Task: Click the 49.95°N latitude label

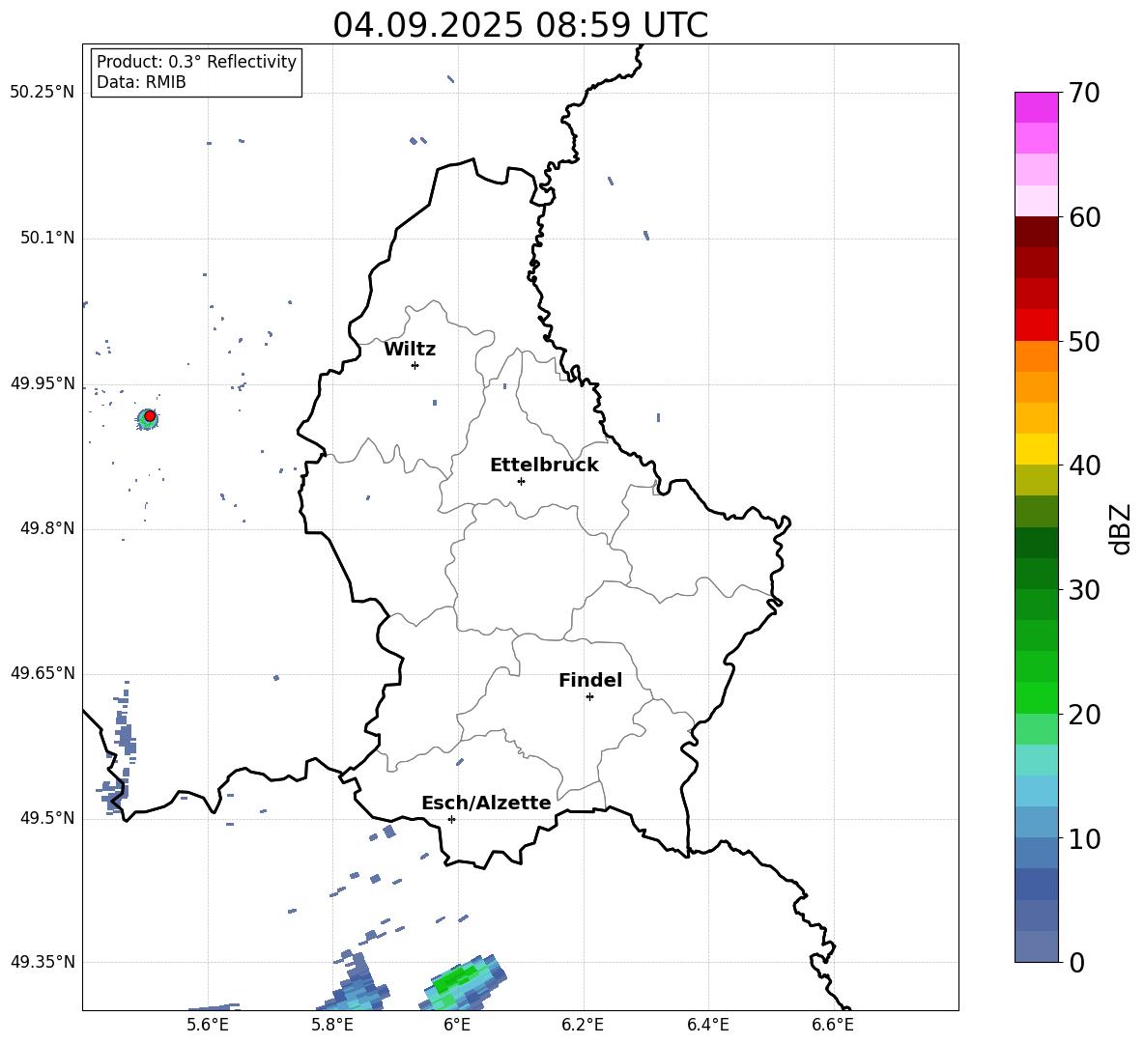Action: (x=42, y=383)
